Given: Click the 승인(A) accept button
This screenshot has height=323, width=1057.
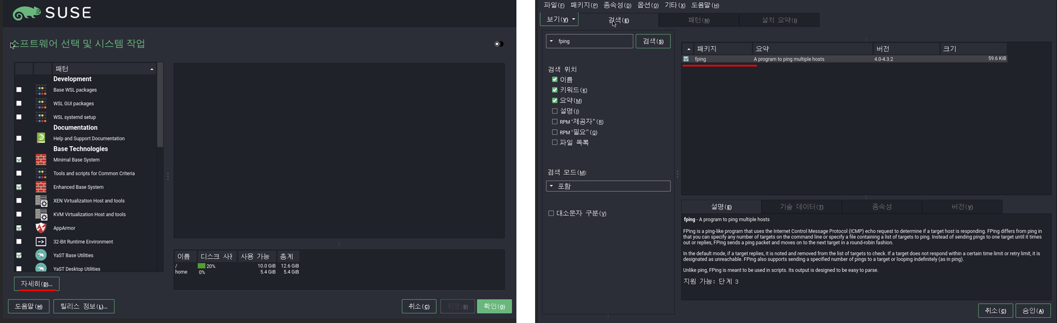Looking at the screenshot, I should pos(1033,311).
